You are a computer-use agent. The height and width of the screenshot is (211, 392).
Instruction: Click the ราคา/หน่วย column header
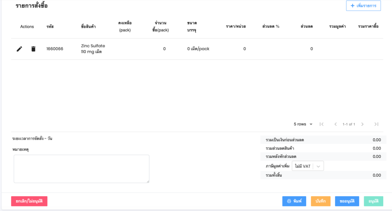(236, 27)
